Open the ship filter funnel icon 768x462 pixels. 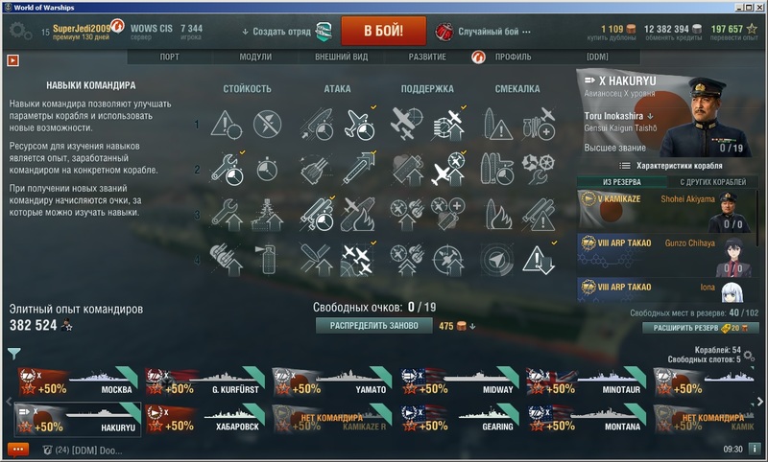pos(14,353)
